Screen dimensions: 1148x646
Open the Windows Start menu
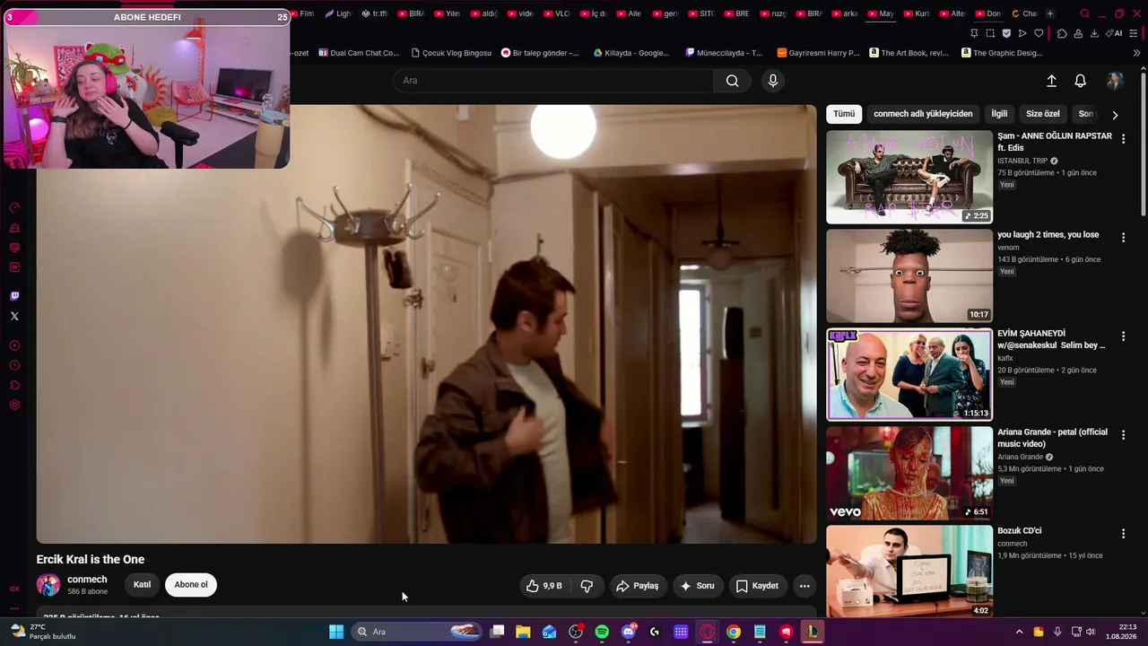(x=336, y=632)
